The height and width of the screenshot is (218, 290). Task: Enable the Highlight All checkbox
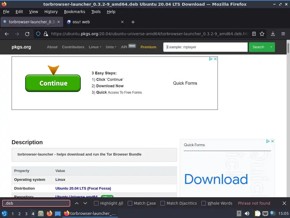[x=96, y=203]
